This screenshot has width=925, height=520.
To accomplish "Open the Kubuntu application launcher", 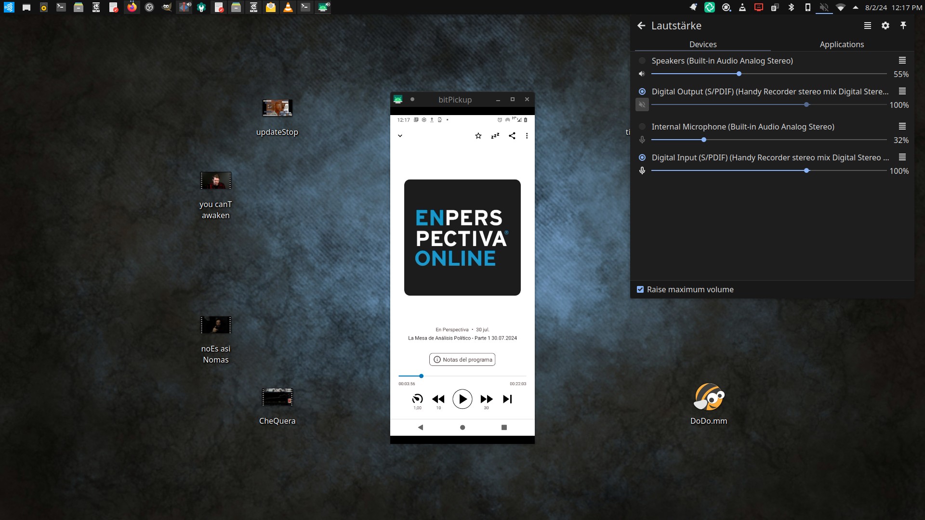I will (9, 7).
